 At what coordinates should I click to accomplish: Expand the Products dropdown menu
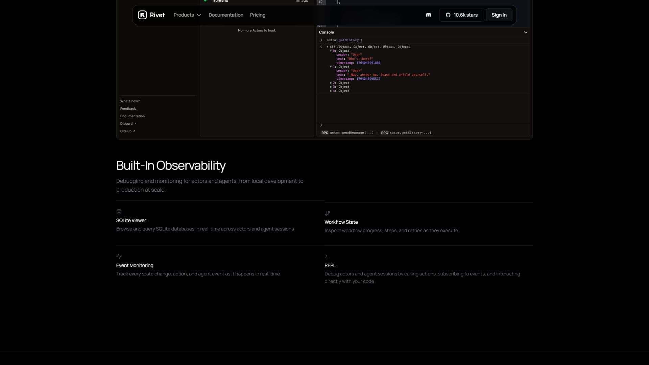(x=187, y=15)
